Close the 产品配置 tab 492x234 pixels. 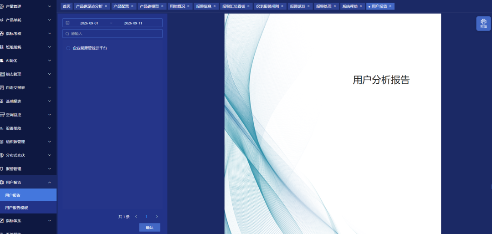[132, 6]
